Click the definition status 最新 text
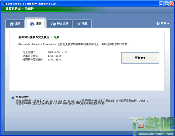 coord(57,37)
